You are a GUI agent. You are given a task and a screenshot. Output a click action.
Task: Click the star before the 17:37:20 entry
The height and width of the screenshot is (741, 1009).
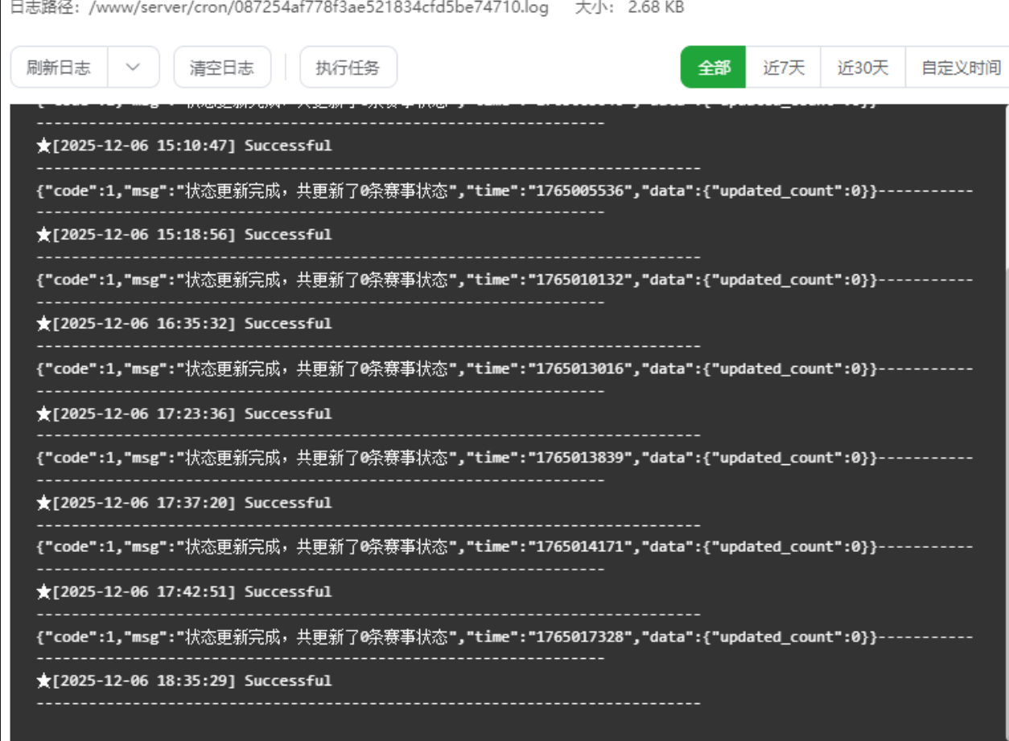(44, 503)
